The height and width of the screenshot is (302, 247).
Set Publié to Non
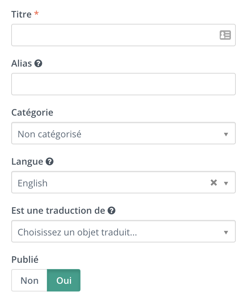tap(29, 280)
